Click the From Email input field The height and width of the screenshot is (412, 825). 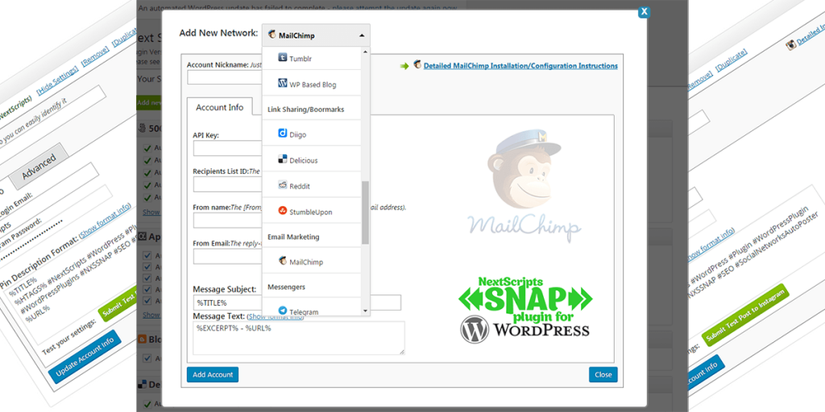[x=227, y=257]
